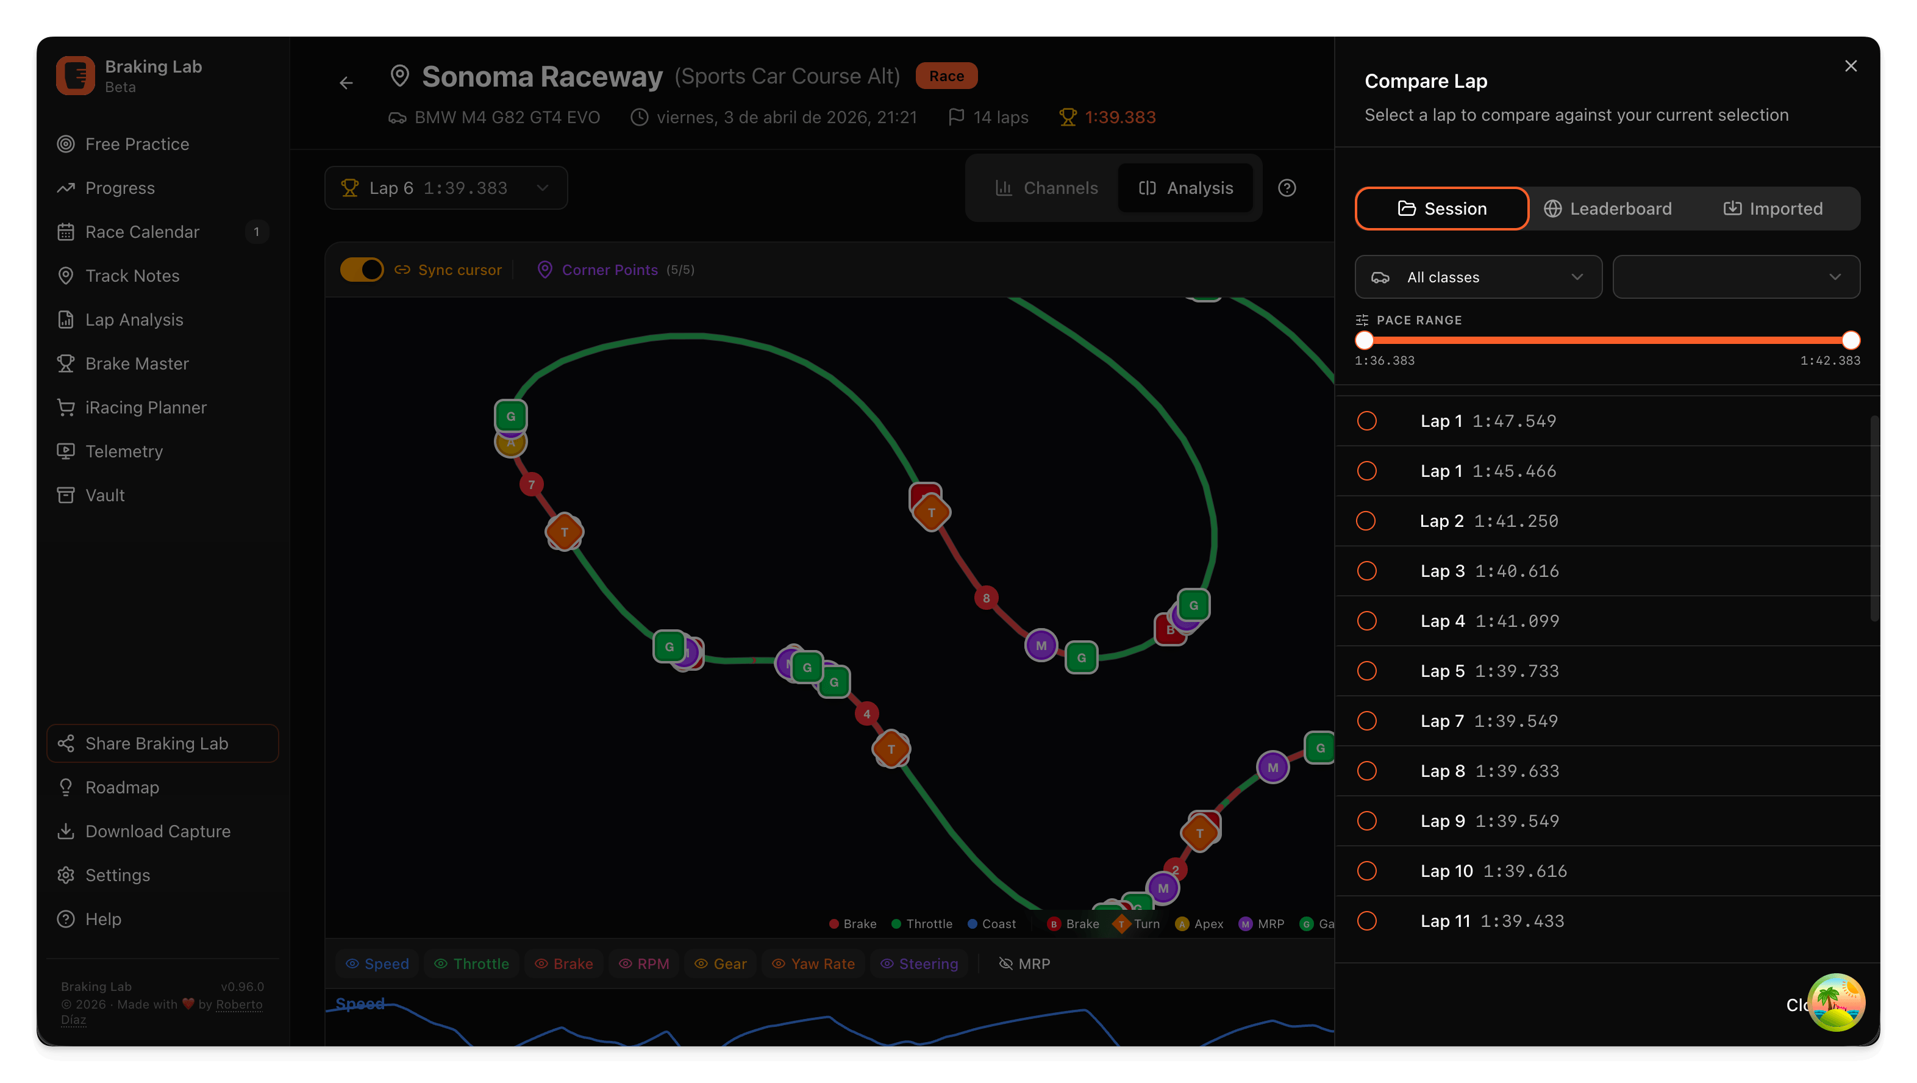This screenshot has height=1083, width=1917.
Task: Switch to the Channels tab
Action: [1046, 188]
